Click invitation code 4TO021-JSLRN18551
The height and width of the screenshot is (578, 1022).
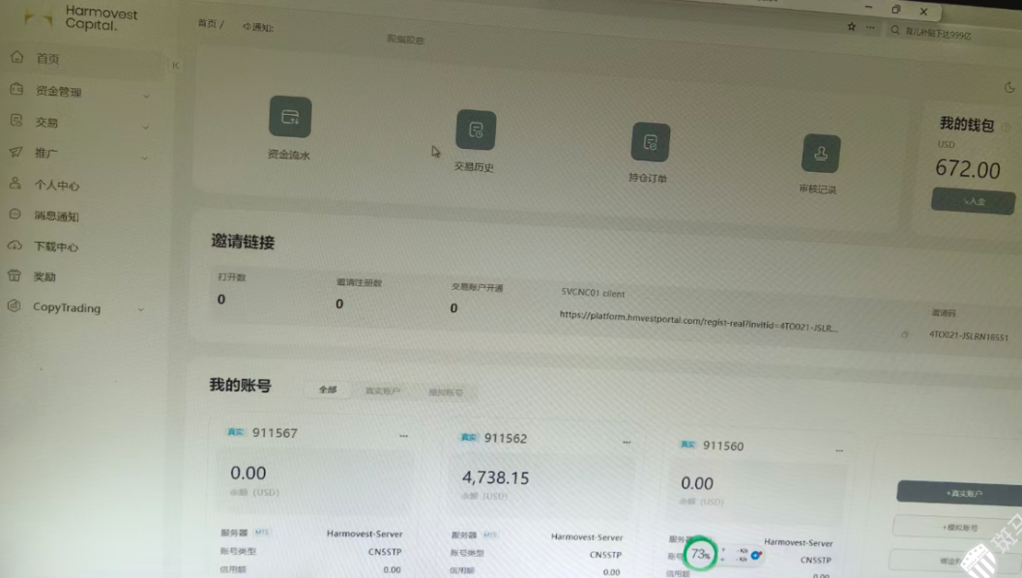point(968,336)
